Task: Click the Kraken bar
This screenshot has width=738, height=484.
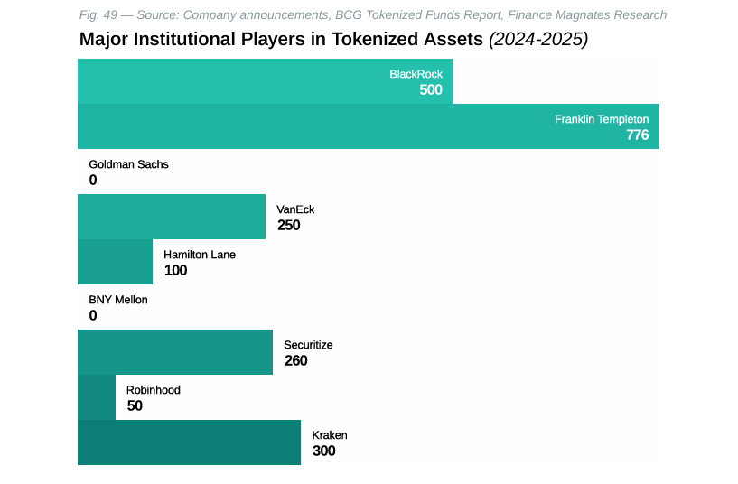Action: click(x=189, y=442)
